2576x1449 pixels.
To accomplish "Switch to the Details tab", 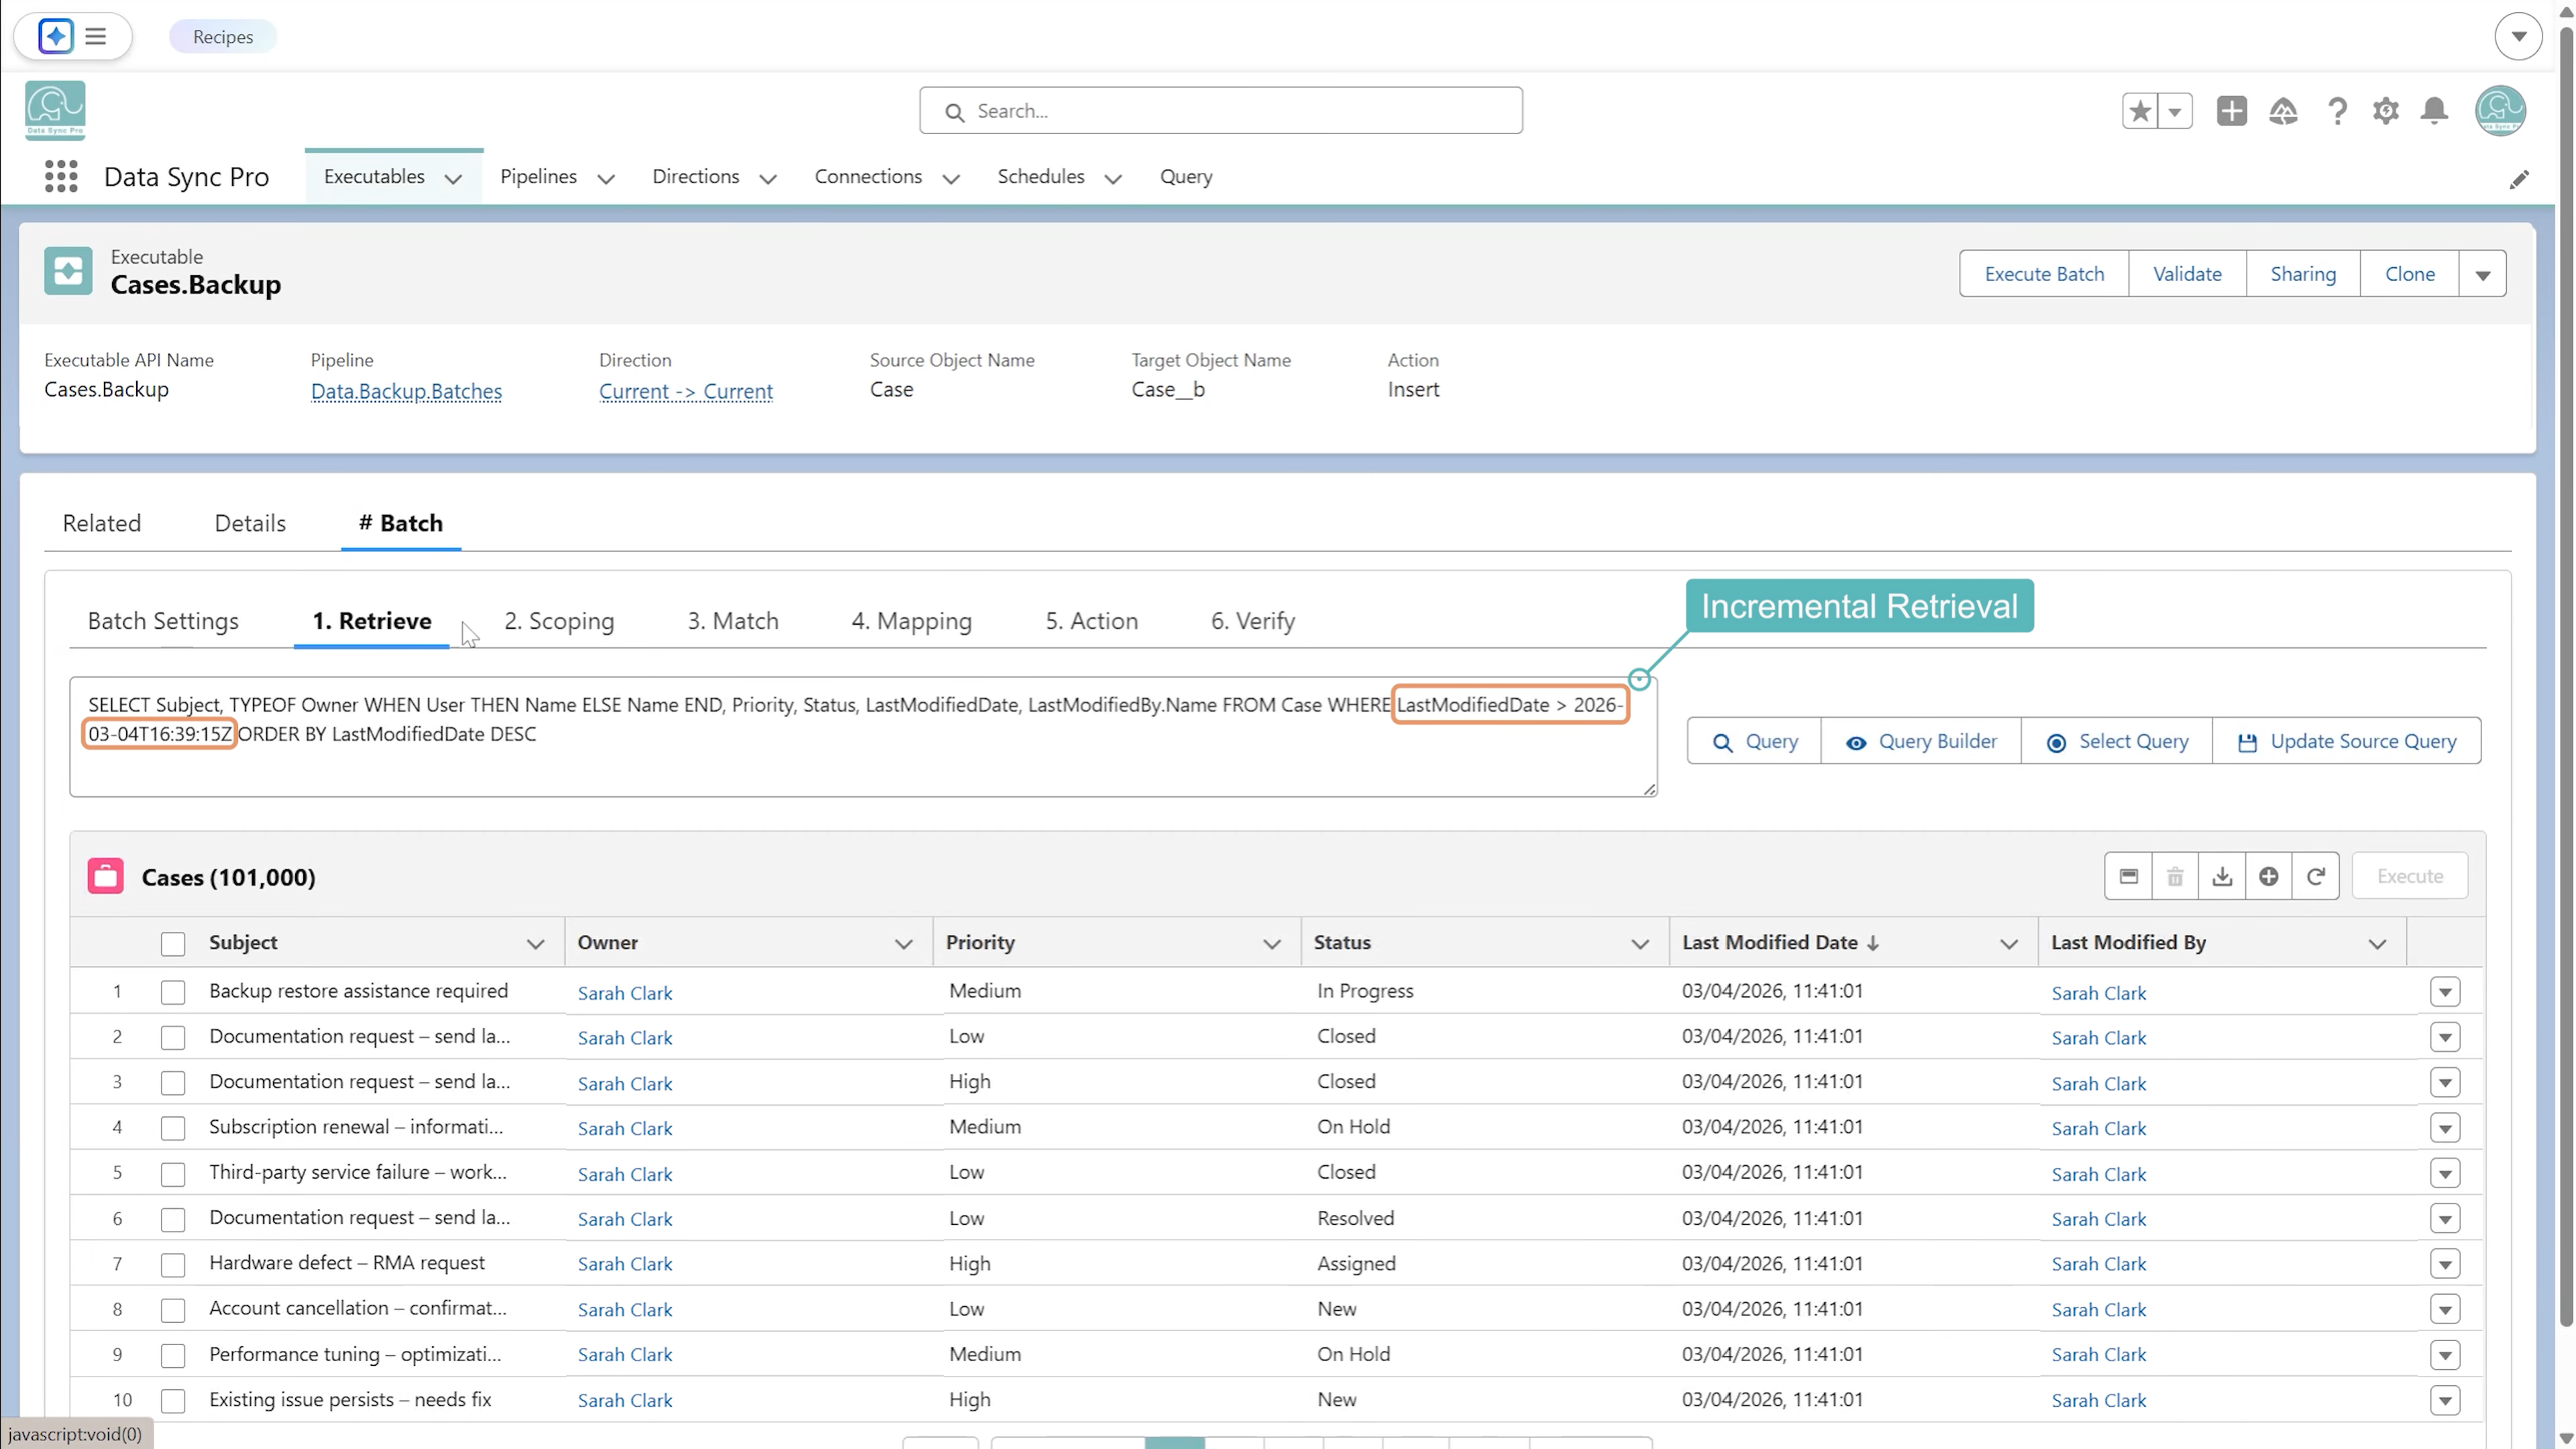I will [250, 523].
